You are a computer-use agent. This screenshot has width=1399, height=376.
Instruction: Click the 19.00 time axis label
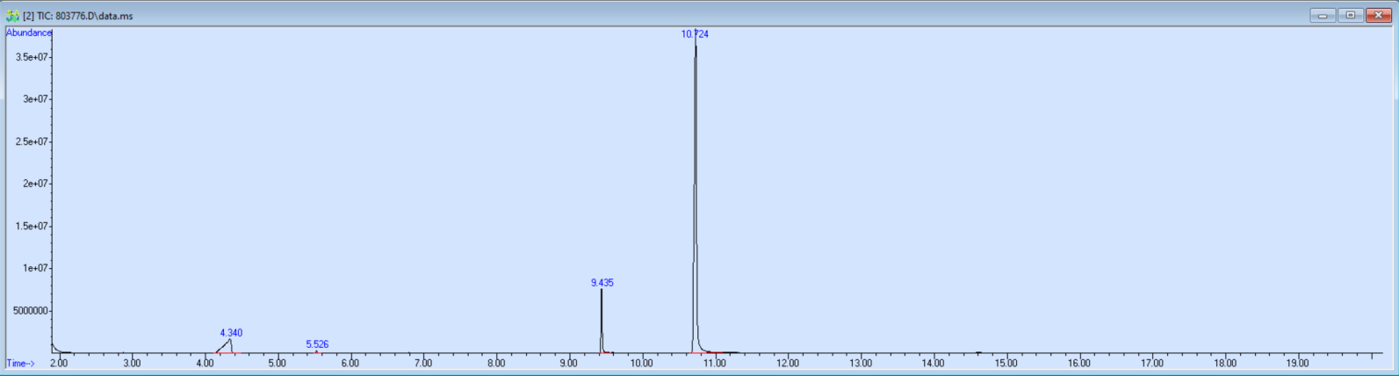click(1298, 363)
